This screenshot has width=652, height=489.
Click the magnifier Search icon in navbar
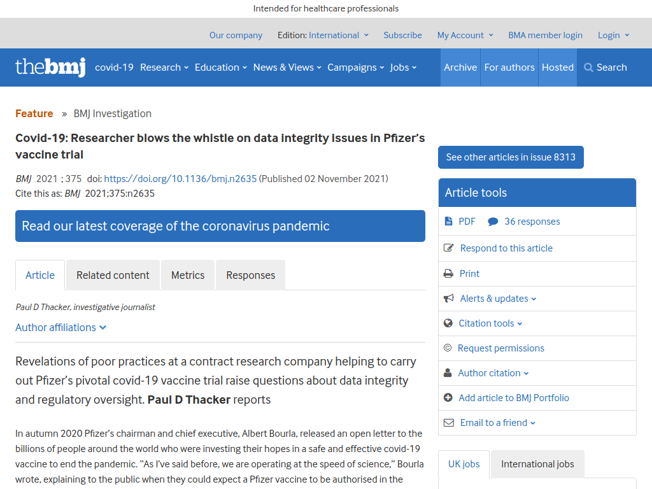(588, 67)
